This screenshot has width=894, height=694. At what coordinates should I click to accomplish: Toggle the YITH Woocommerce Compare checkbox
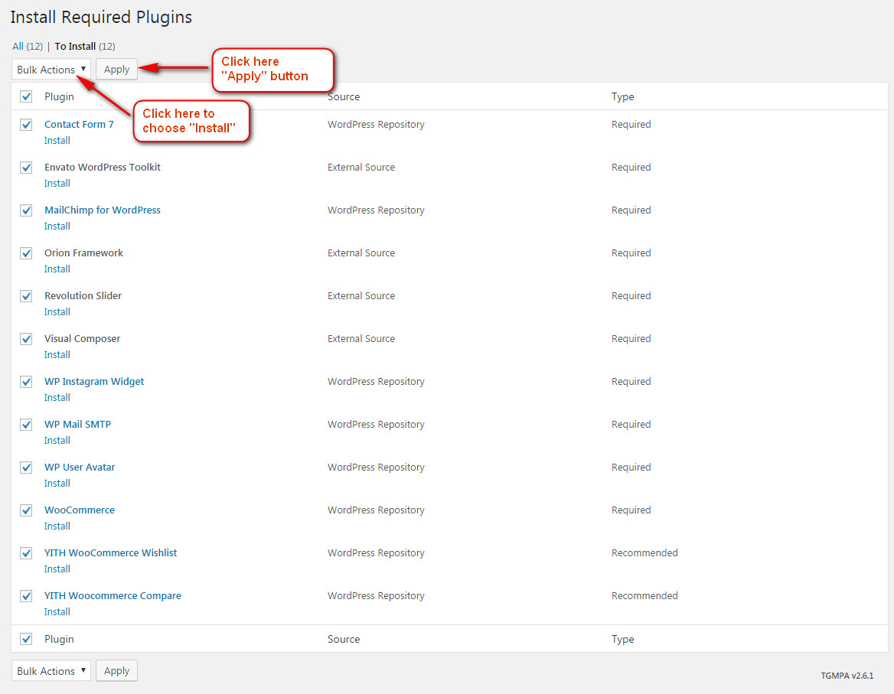coord(26,596)
